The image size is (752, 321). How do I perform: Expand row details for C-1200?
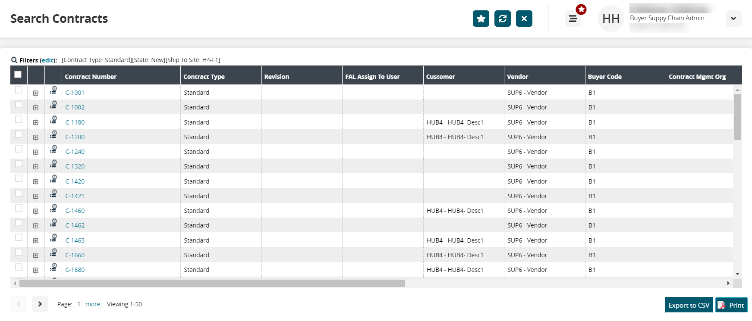click(36, 137)
